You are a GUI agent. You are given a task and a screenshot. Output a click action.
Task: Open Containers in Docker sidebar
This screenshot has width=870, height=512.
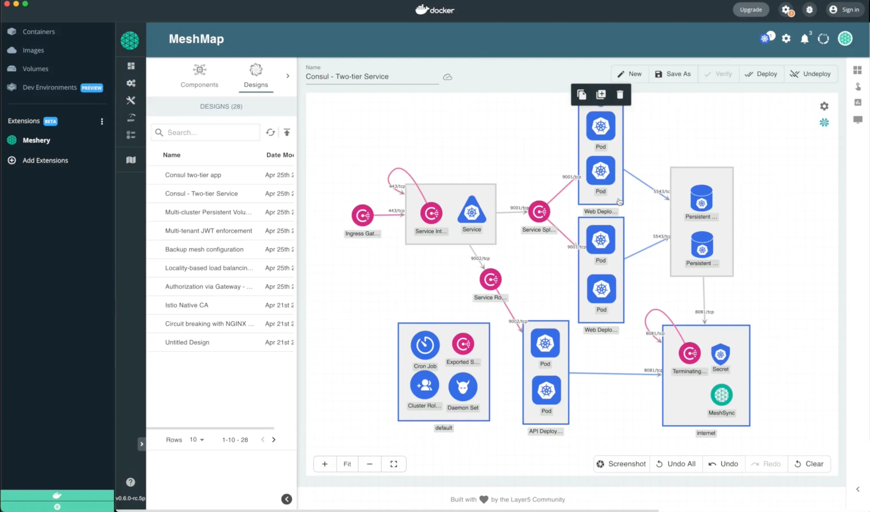[x=39, y=32]
